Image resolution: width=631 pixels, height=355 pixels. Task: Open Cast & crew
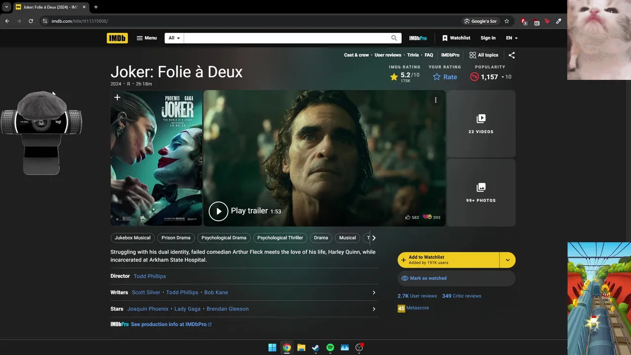[356, 55]
